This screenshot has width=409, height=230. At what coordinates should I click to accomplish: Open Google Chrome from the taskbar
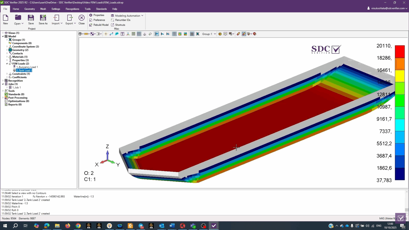click(x=78, y=226)
